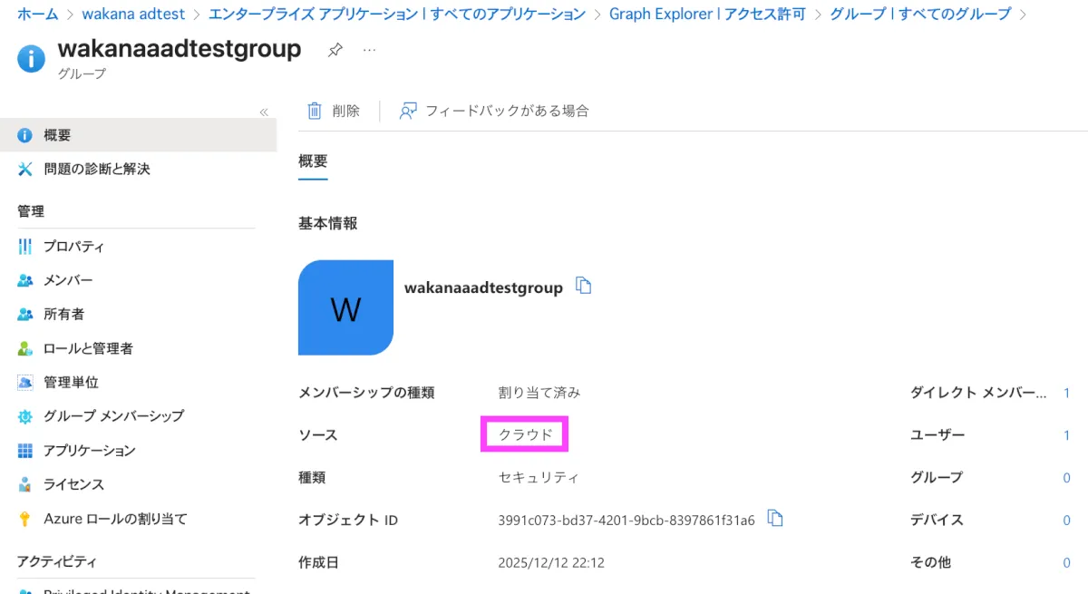Click the feedback person icon

(408, 111)
